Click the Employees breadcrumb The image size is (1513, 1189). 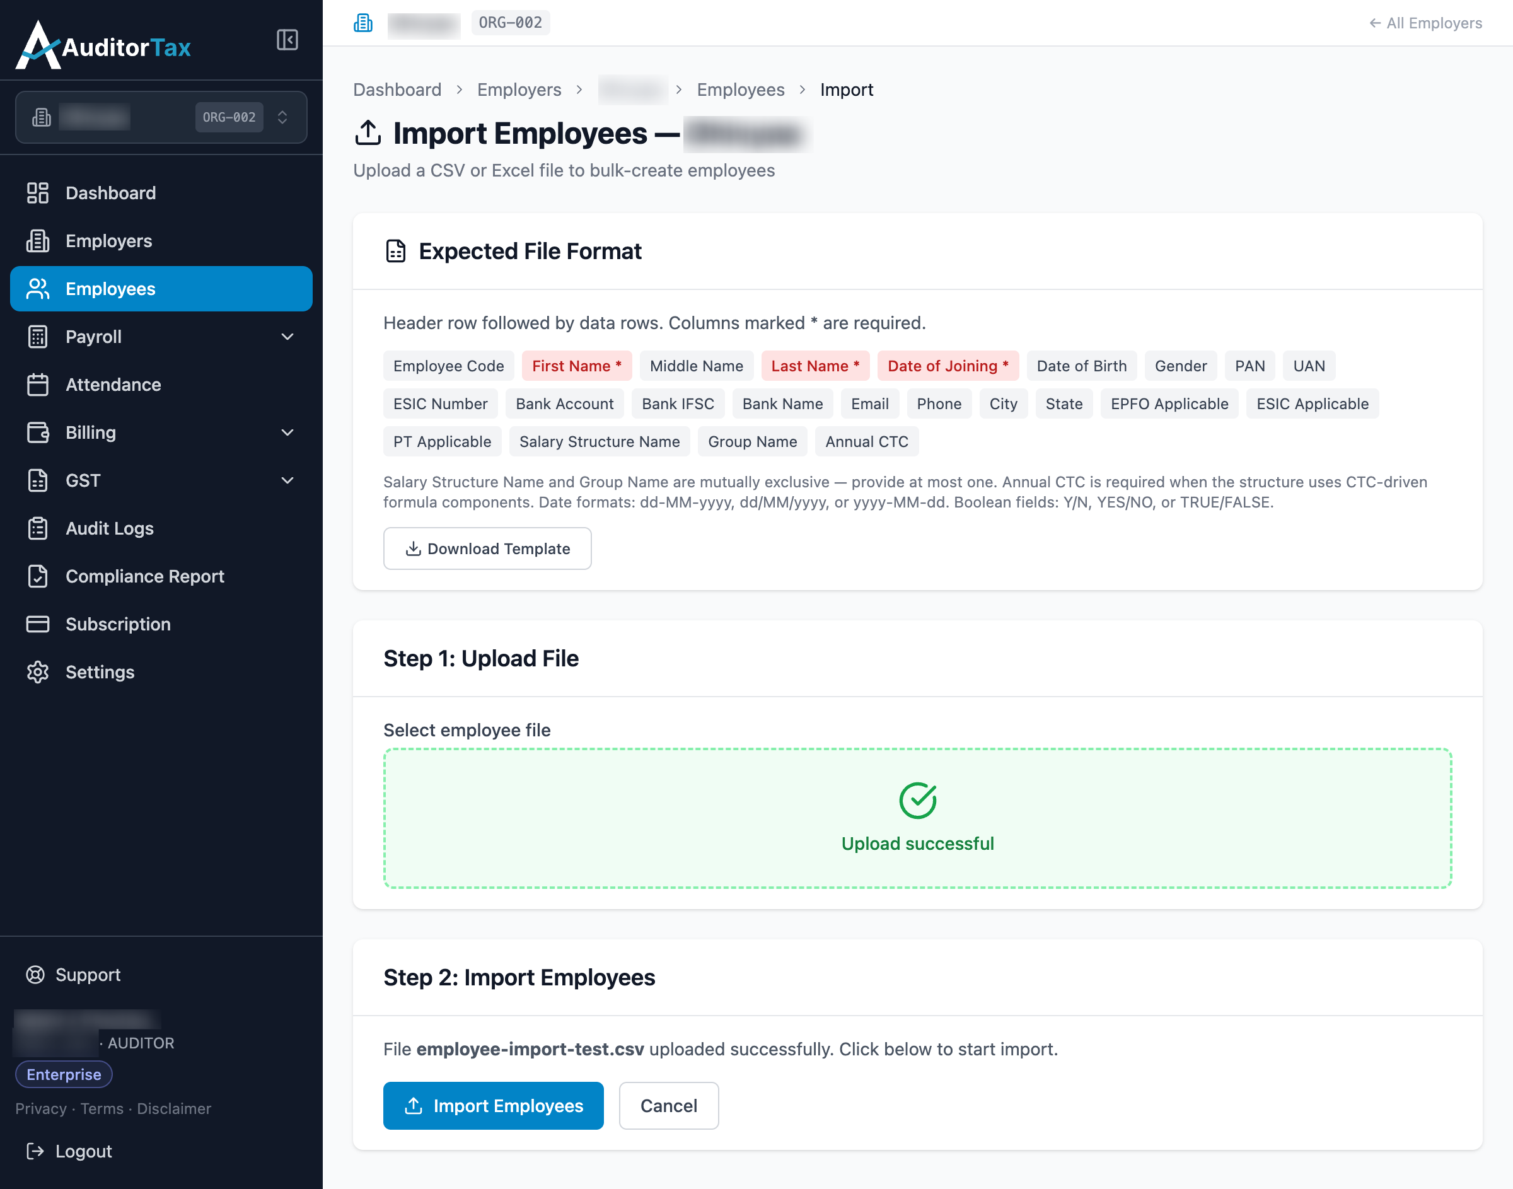click(x=741, y=90)
